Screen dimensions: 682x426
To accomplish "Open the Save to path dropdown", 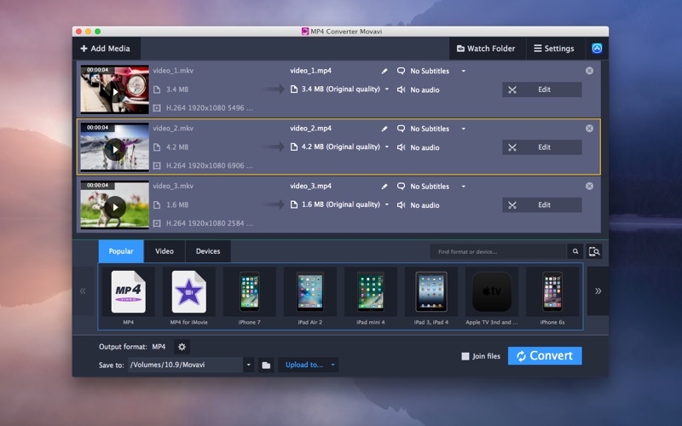I will point(248,365).
